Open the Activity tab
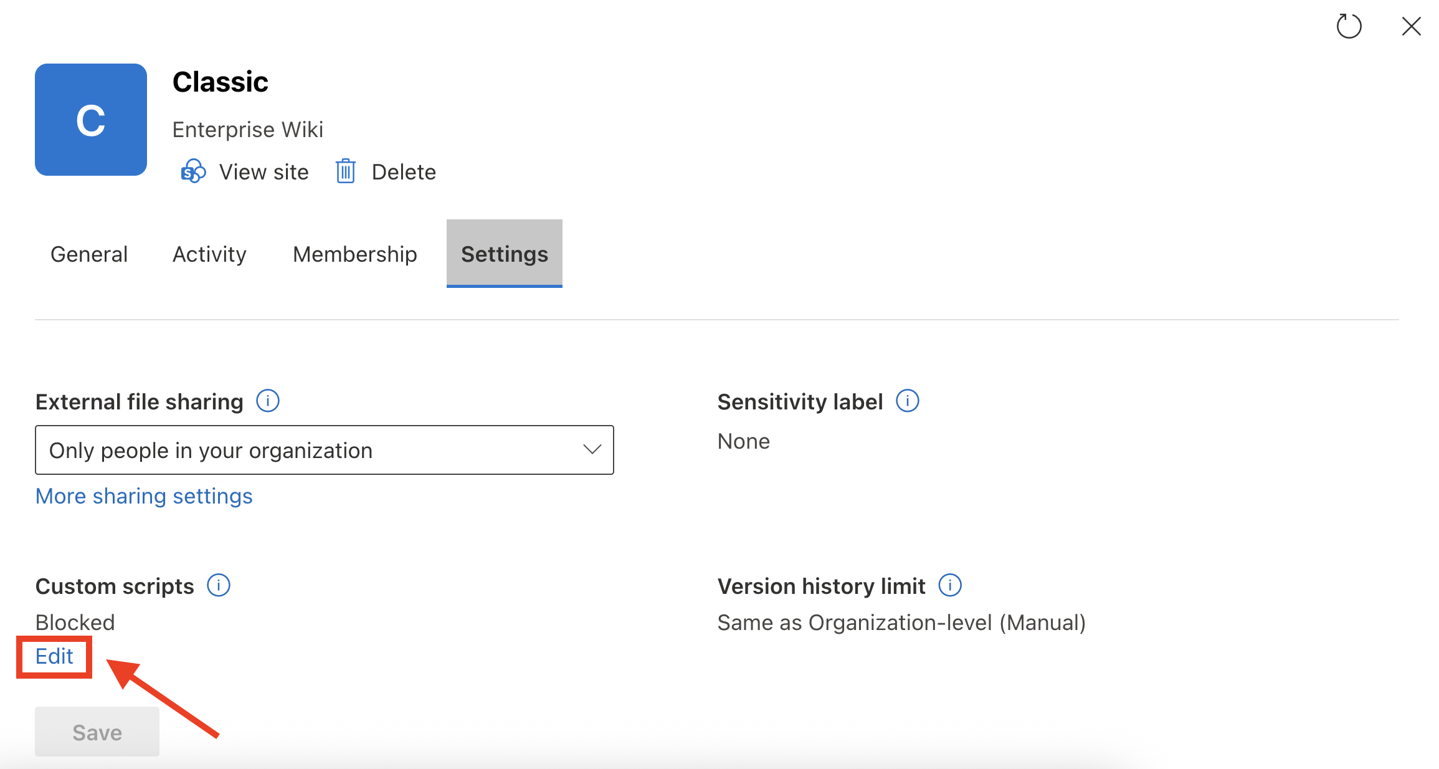Screen dimensions: 1439x769 coord(209,254)
